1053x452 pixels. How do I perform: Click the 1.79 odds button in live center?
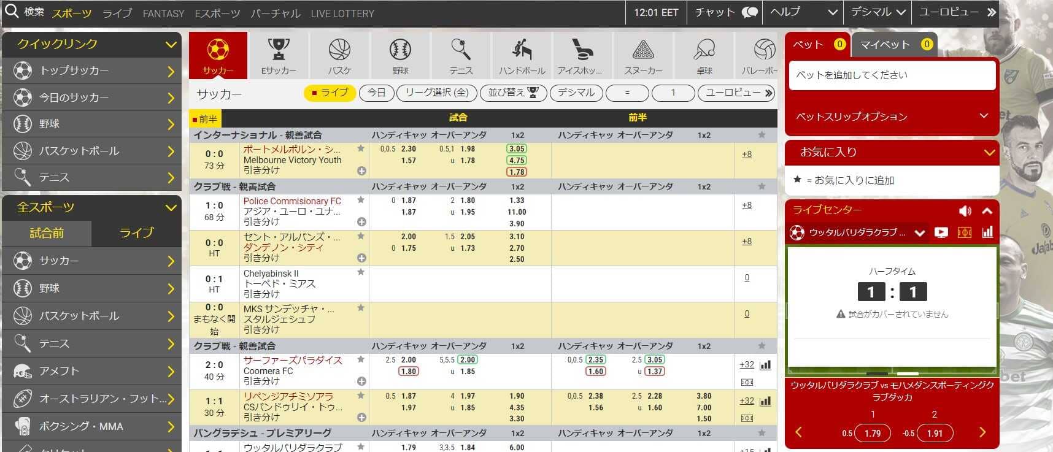873,433
